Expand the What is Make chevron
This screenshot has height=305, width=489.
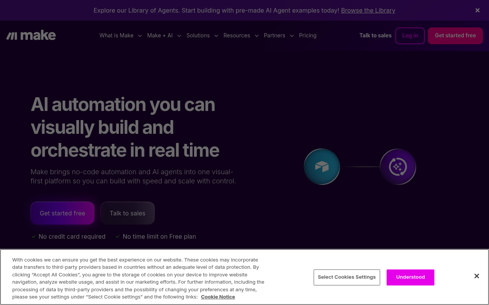[x=140, y=36]
